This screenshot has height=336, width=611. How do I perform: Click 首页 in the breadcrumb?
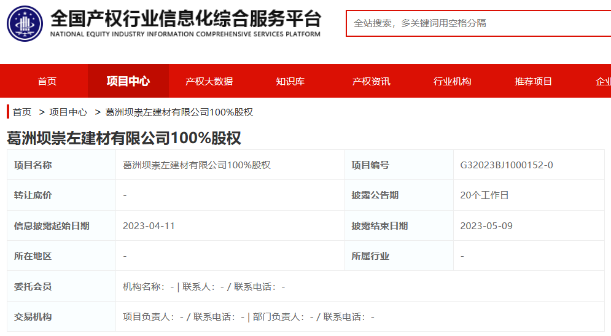22,112
